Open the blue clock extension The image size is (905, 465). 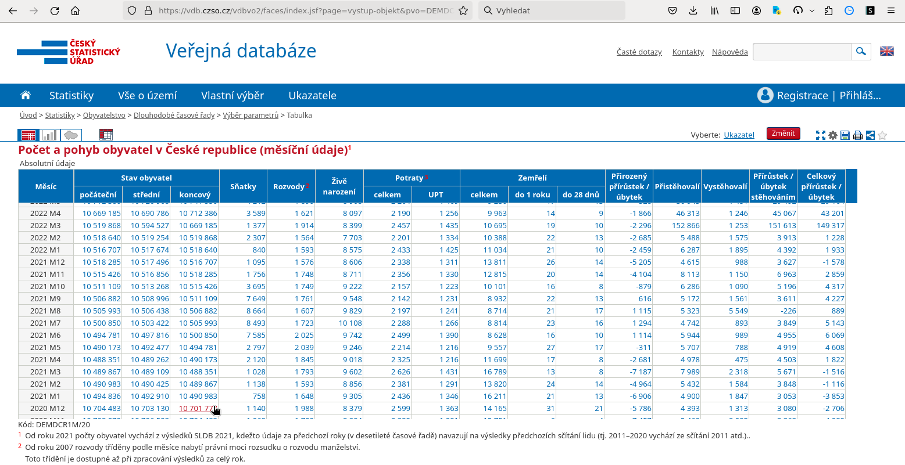tap(849, 10)
